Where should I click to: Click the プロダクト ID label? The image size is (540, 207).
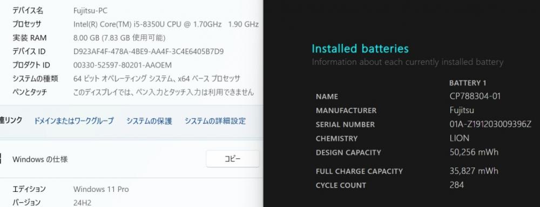tap(31, 65)
